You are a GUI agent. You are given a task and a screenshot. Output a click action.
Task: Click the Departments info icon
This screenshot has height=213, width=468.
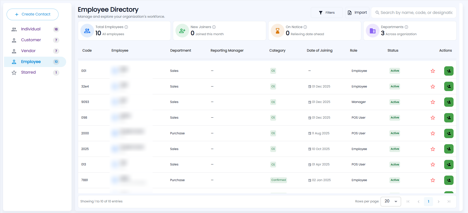coord(406,27)
